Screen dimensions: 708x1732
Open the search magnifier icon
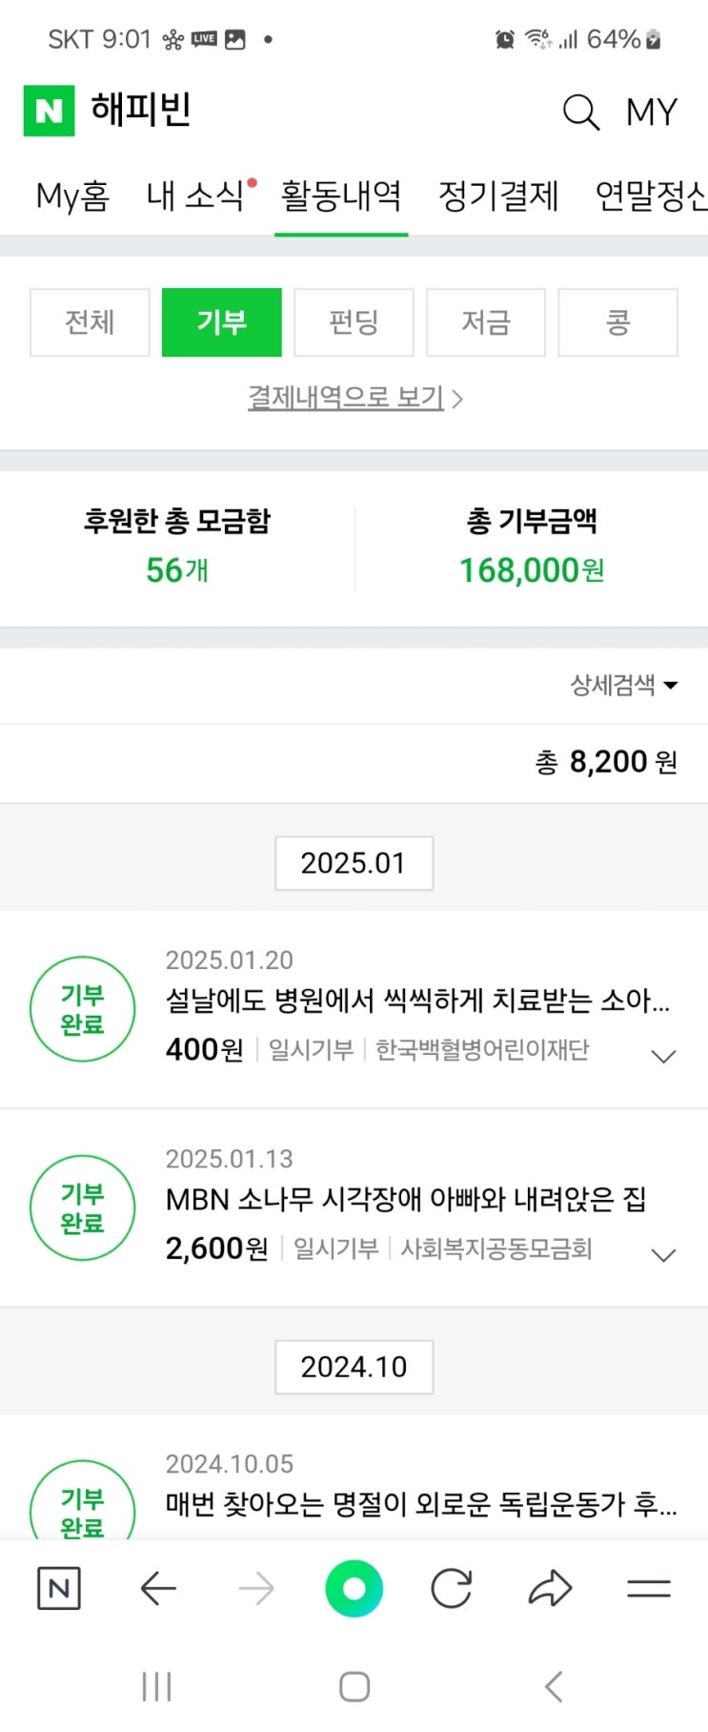tap(580, 112)
